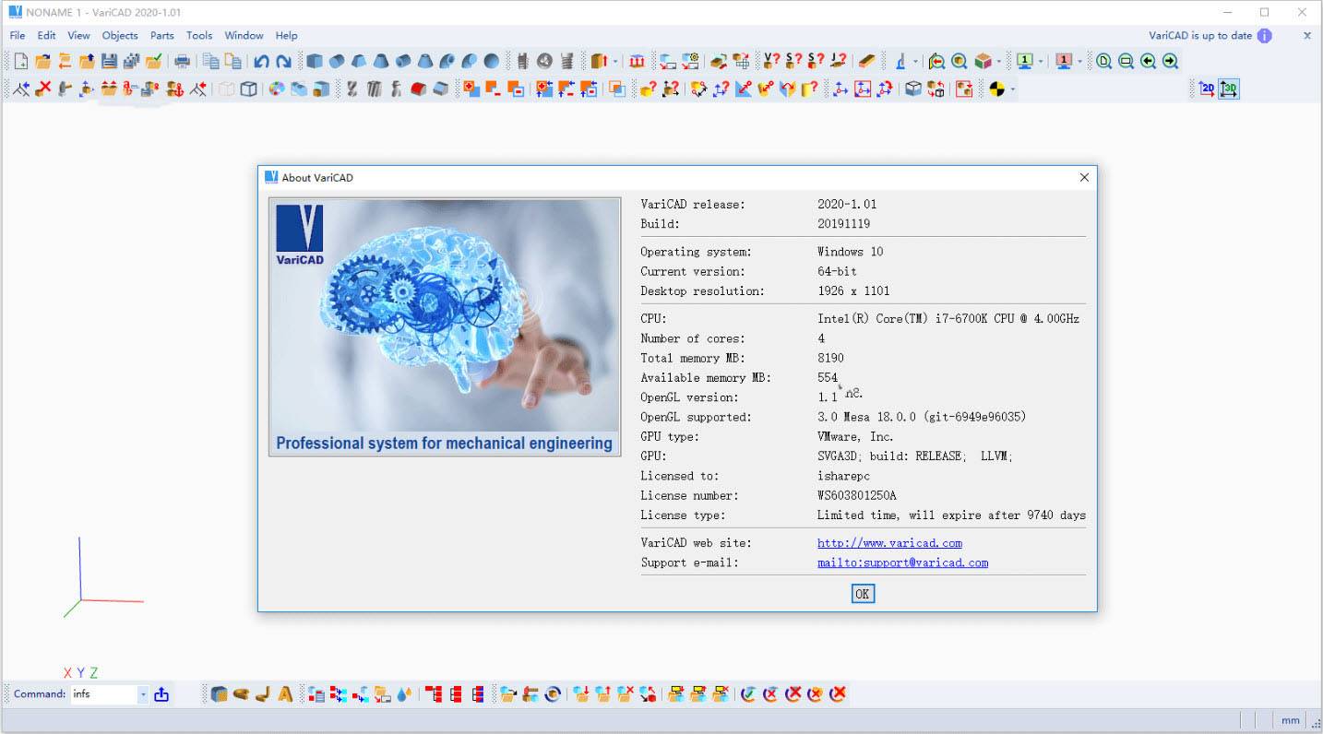
Task: Click the red X delete objects icon
Action: tap(42, 89)
